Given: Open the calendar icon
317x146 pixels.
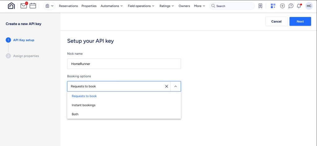Looking at the screenshot, I should (x=33, y=6).
